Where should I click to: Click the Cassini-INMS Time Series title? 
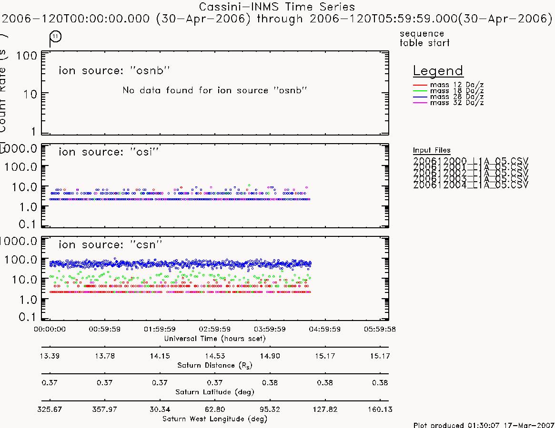(x=277, y=7)
